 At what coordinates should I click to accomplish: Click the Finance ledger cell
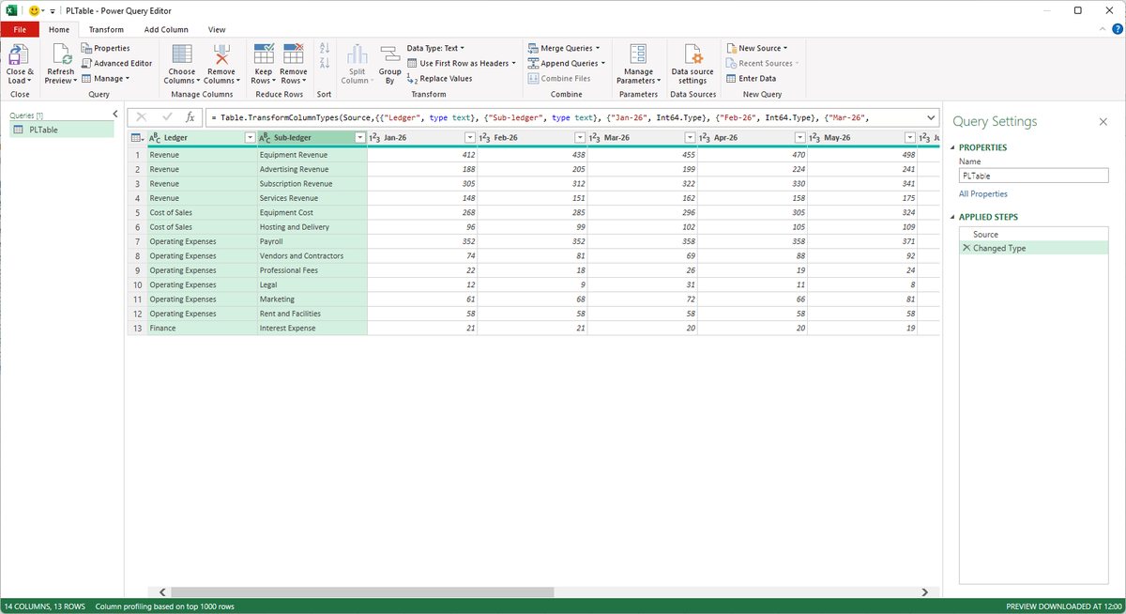coord(203,329)
